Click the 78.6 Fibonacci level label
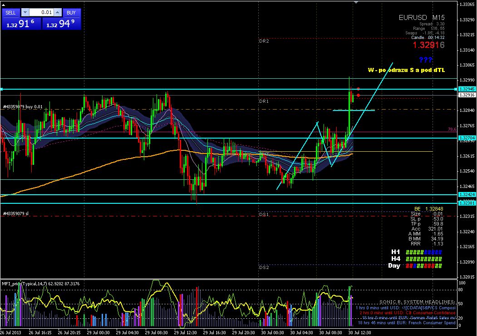 [x=452, y=130]
